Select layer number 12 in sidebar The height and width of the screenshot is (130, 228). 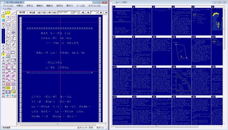[3, 69]
